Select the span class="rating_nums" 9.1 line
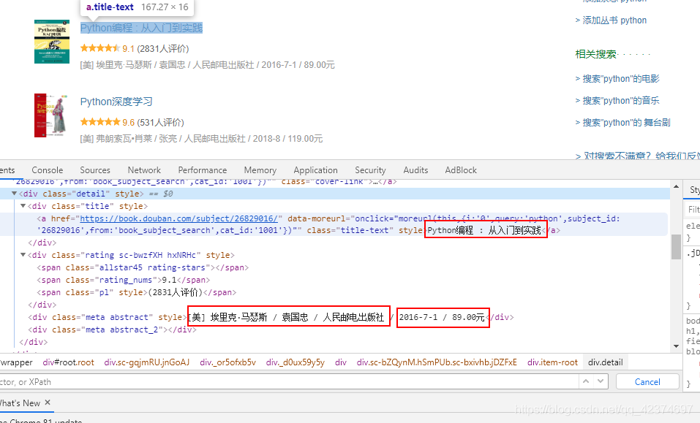The height and width of the screenshot is (423, 700). click(123, 280)
